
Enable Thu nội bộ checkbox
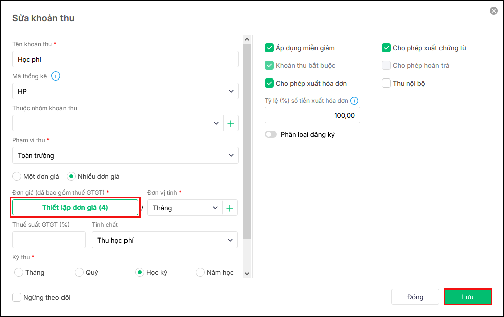(386, 83)
